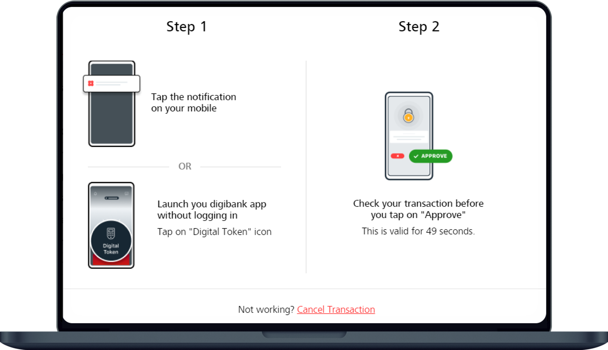Click the 'valid for 49 seconds' countdown
Image resolution: width=608 pixels, height=350 pixels.
click(418, 231)
